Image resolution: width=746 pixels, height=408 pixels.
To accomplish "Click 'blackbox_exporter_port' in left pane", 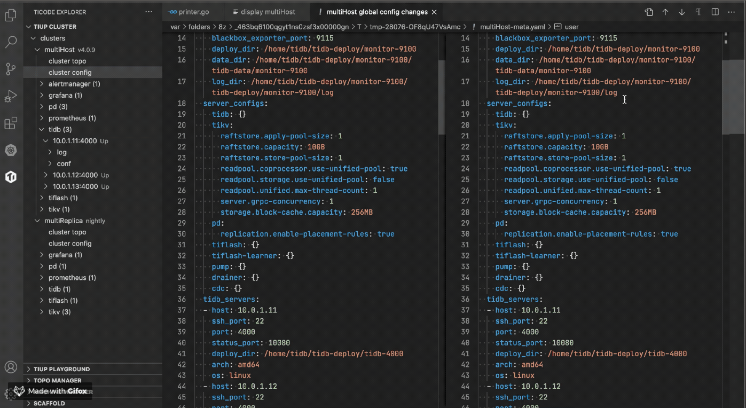I will [261, 38].
